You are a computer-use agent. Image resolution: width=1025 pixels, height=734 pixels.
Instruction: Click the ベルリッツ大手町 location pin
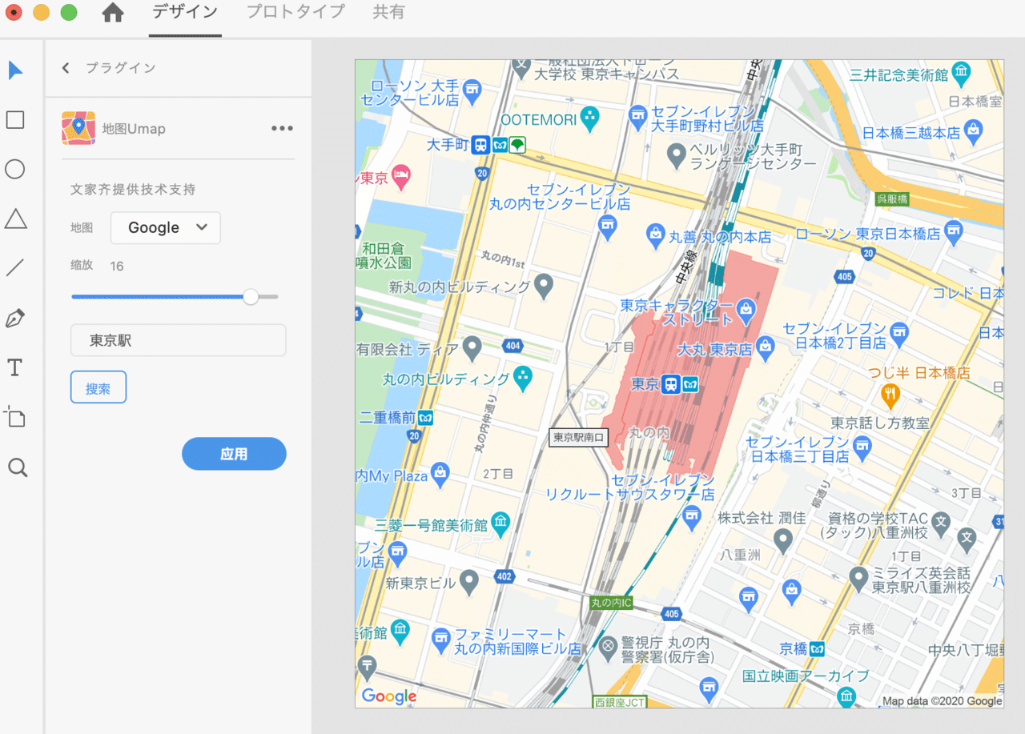[x=677, y=154]
